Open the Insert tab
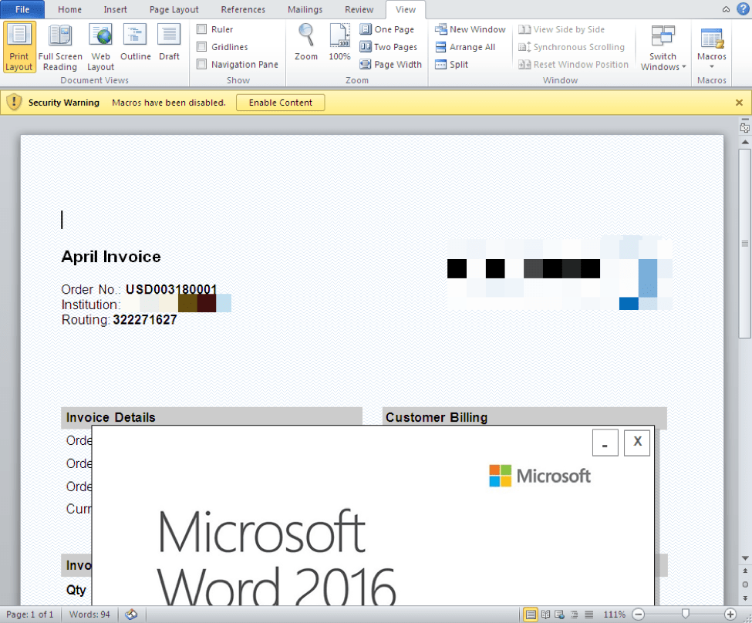The image size is (752, 623). [x=115, y=9]
